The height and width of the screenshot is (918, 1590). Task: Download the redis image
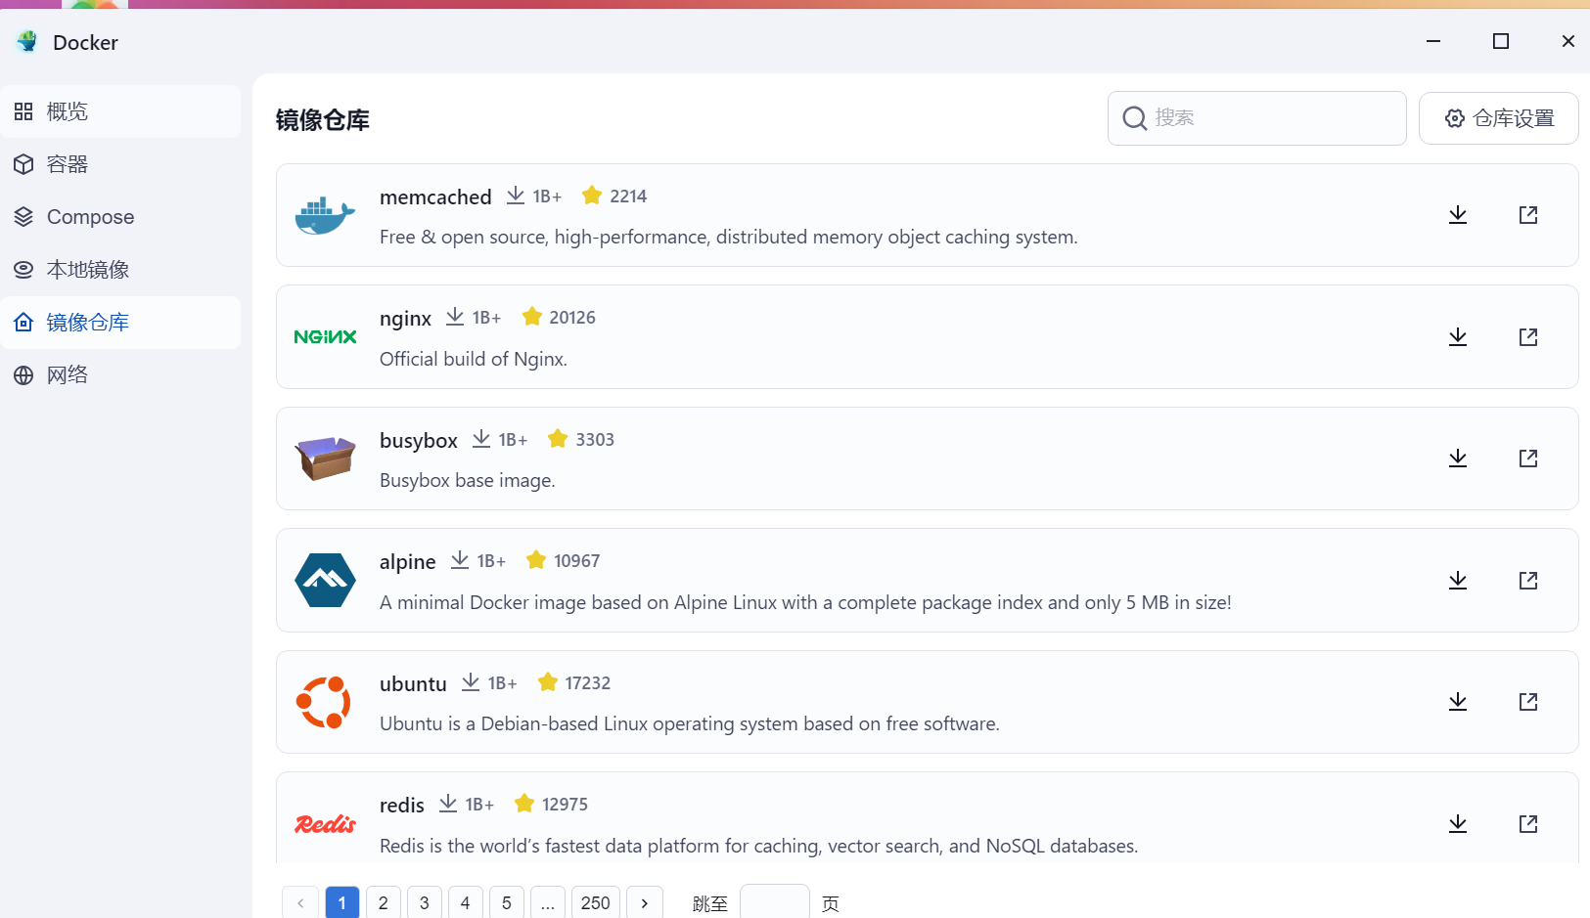pos(1458,824)
